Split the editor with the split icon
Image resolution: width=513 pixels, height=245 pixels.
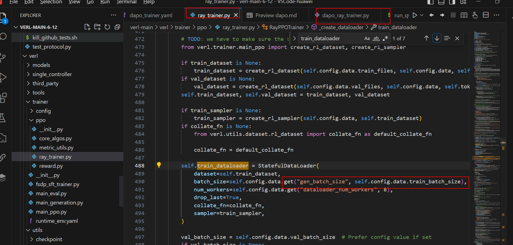point(486,15)
